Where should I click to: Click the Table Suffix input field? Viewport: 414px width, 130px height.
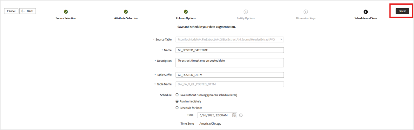229,75
